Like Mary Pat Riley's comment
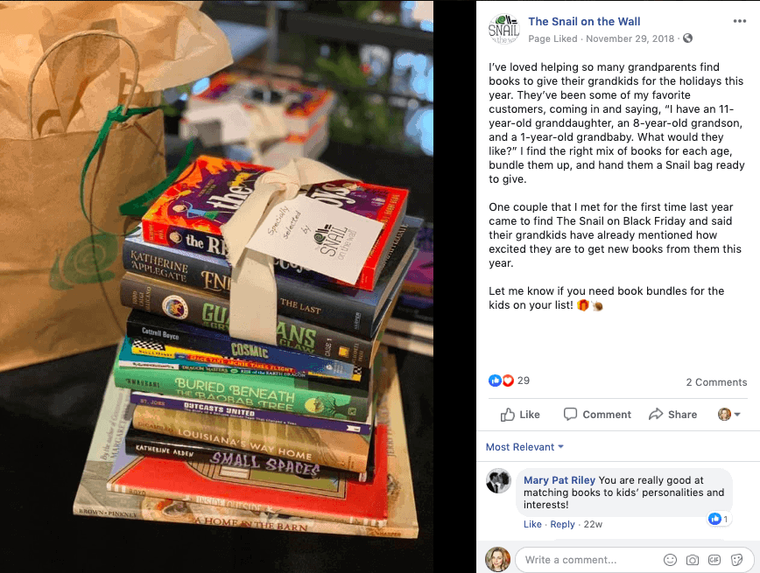760x573 pixels. coord(532,524)
